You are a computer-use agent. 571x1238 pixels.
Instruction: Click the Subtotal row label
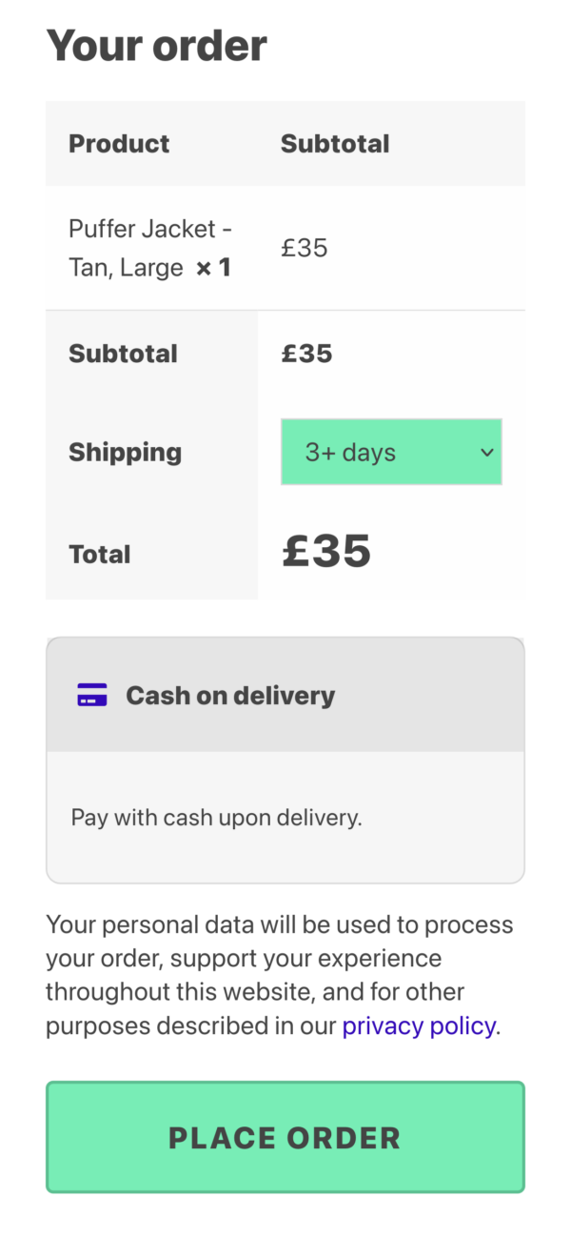(123, 353)
